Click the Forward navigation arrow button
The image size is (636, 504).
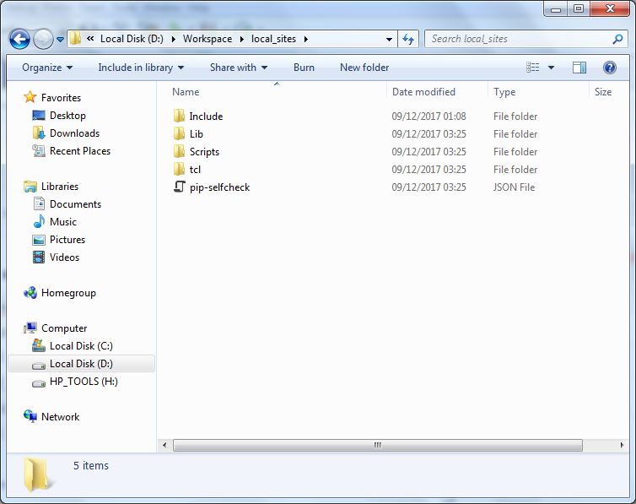43,40
